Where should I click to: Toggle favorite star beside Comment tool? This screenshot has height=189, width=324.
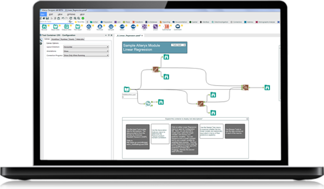point(182,25)
